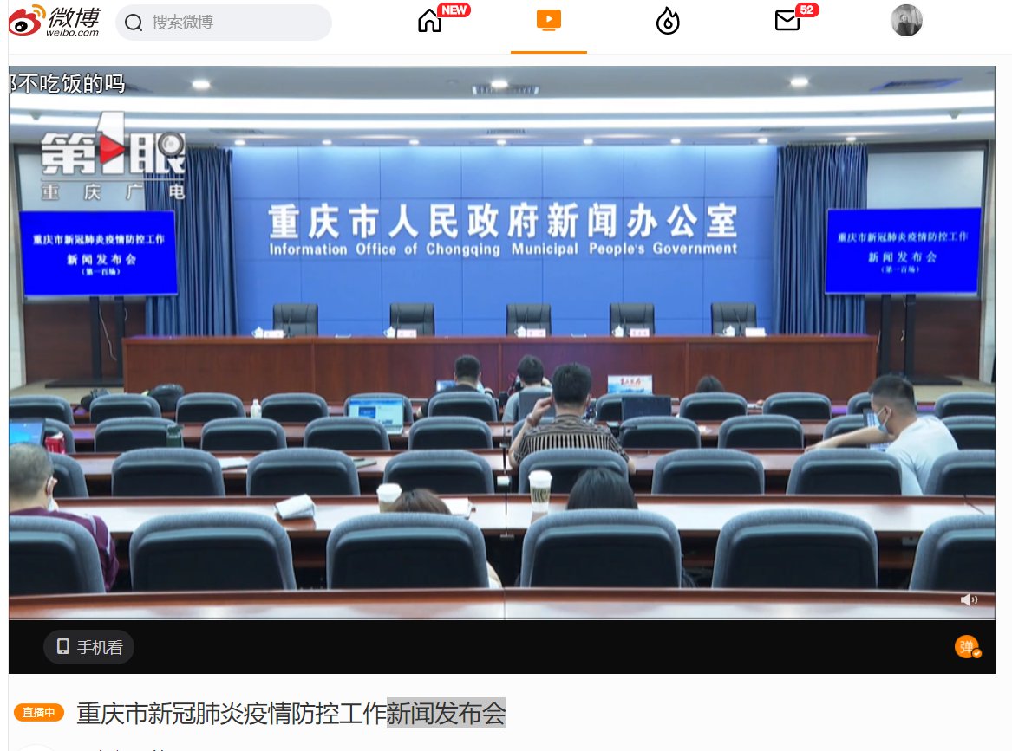1012x751 pixels.
Task: Click the scrolling danmaku comment in video
Action: pyautogui.click(x=68, y=84)
